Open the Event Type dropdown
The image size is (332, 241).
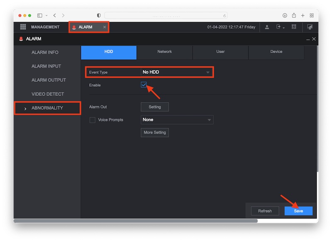tap(177, 72)
